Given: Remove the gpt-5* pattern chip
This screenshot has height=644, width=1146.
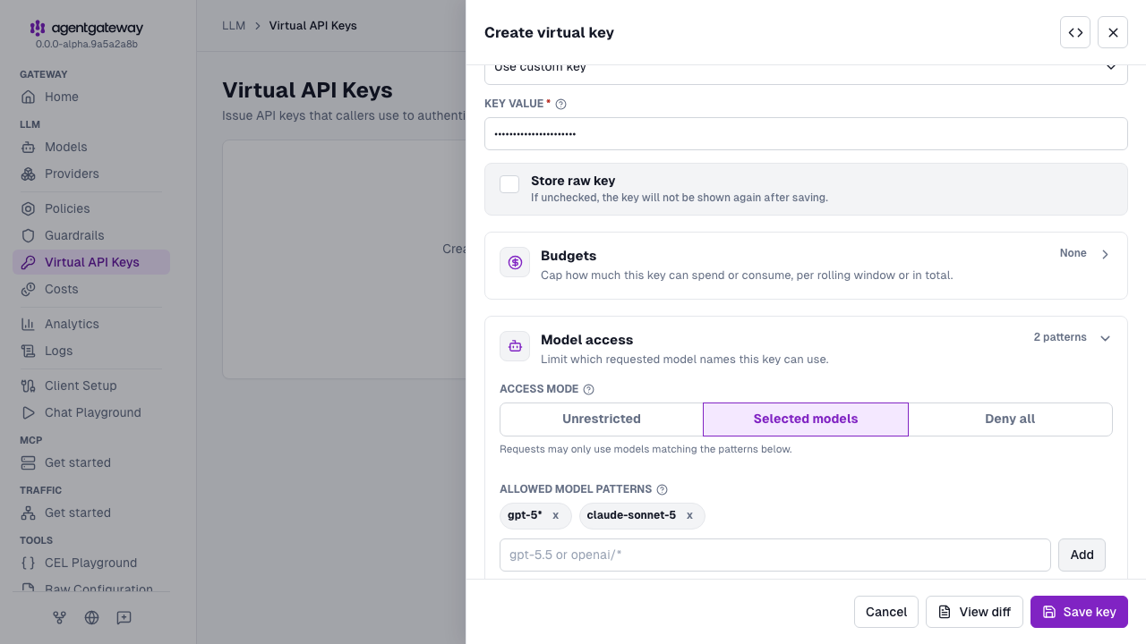Looking at the screenshot, I should tap(555, 515).
